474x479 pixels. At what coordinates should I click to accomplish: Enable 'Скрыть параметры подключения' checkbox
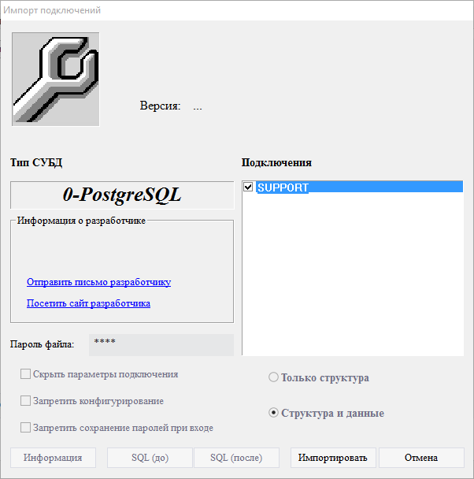coord(25,374)
